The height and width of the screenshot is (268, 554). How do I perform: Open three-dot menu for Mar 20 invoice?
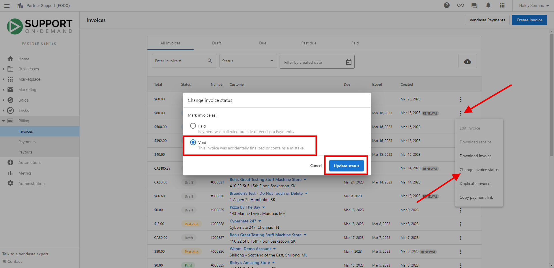(461, 100)
